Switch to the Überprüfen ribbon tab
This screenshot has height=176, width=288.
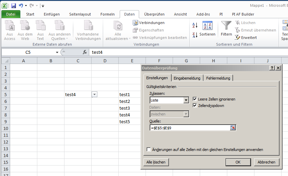tap(154, 14)
